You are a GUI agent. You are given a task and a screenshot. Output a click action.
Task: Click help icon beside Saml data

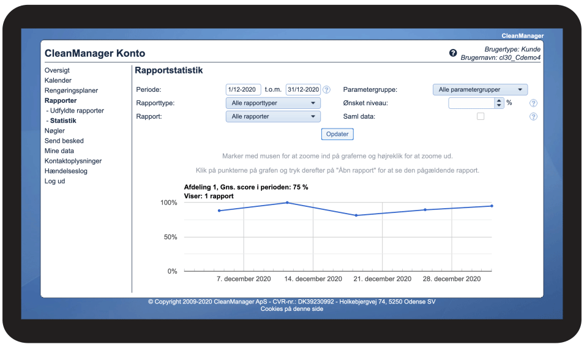(533, 117)
